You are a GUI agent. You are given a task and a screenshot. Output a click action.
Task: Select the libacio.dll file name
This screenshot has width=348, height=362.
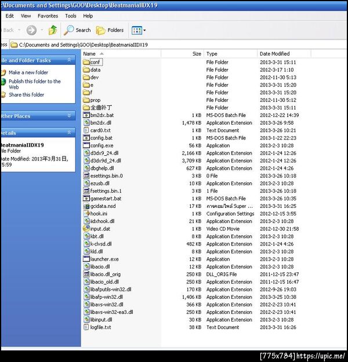click(100, 266)
